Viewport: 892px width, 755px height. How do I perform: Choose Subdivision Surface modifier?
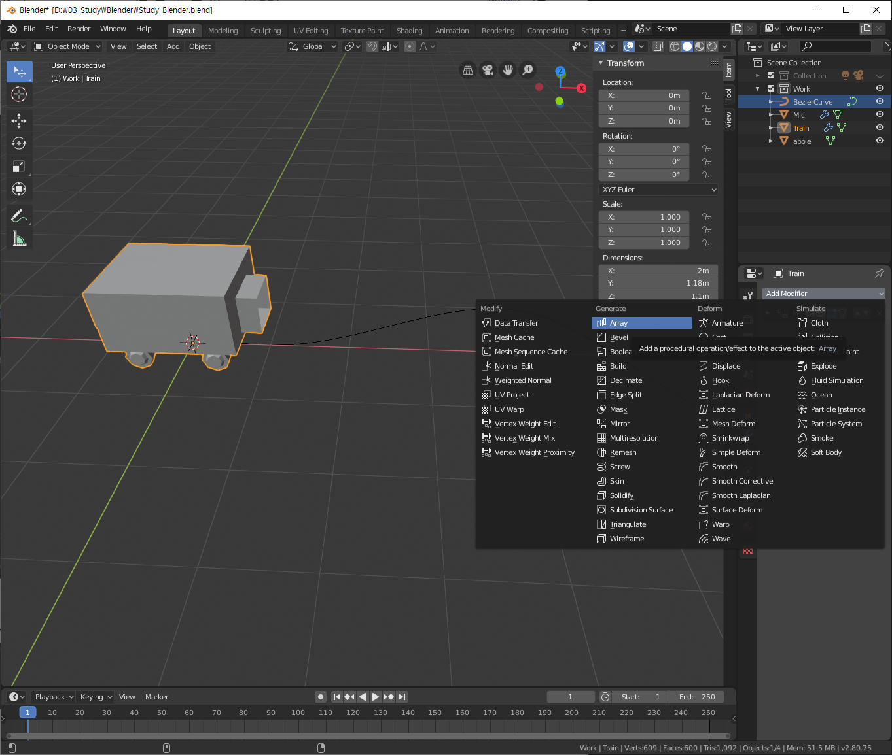point(641,510)
